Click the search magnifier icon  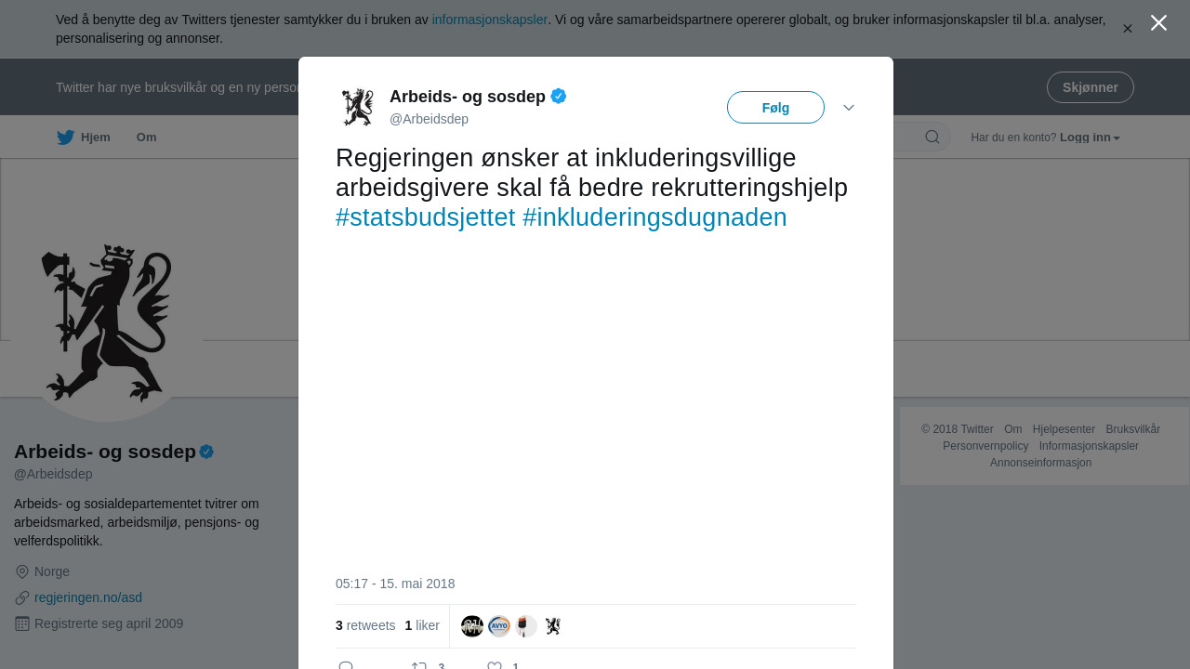[x=932, y=138]
